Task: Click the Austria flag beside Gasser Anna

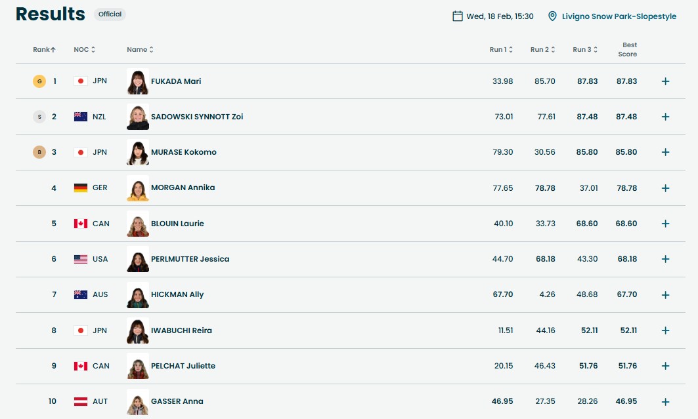Action: click(81, 401)
